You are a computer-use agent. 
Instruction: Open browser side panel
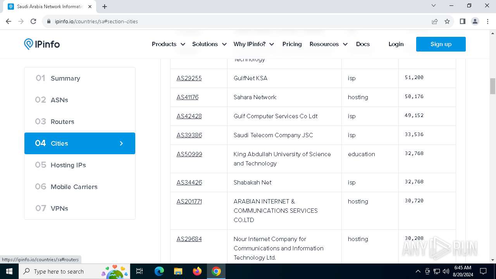[463, 21]
